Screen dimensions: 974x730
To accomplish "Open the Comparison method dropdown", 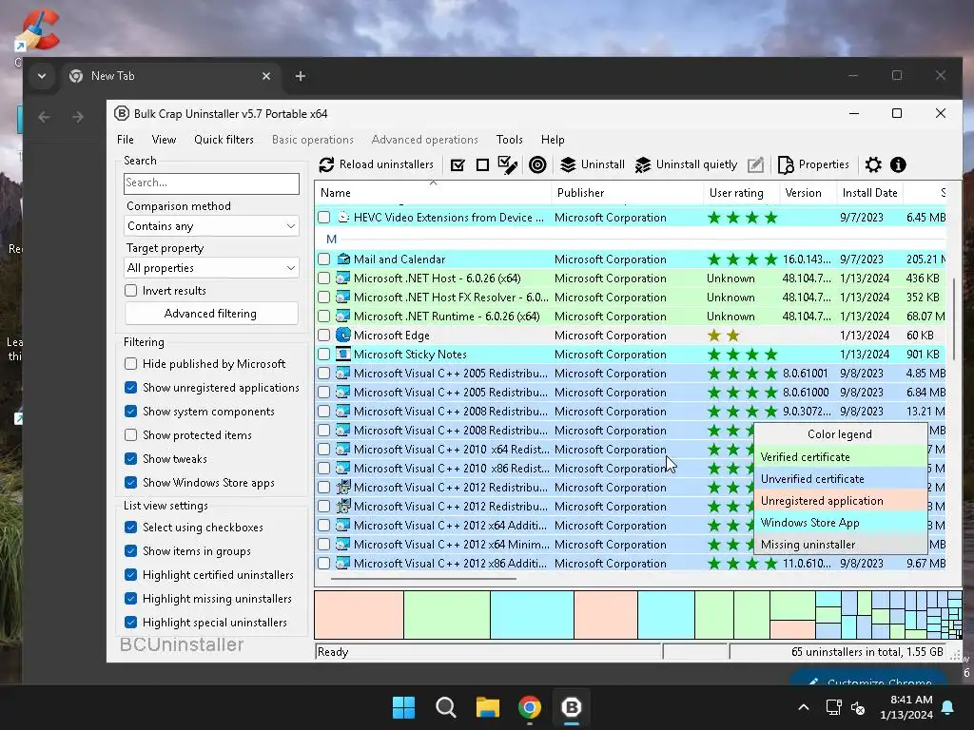I will (x=211, y=226).
